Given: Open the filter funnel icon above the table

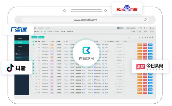Looking at the screenshot, I should (143, 37).
